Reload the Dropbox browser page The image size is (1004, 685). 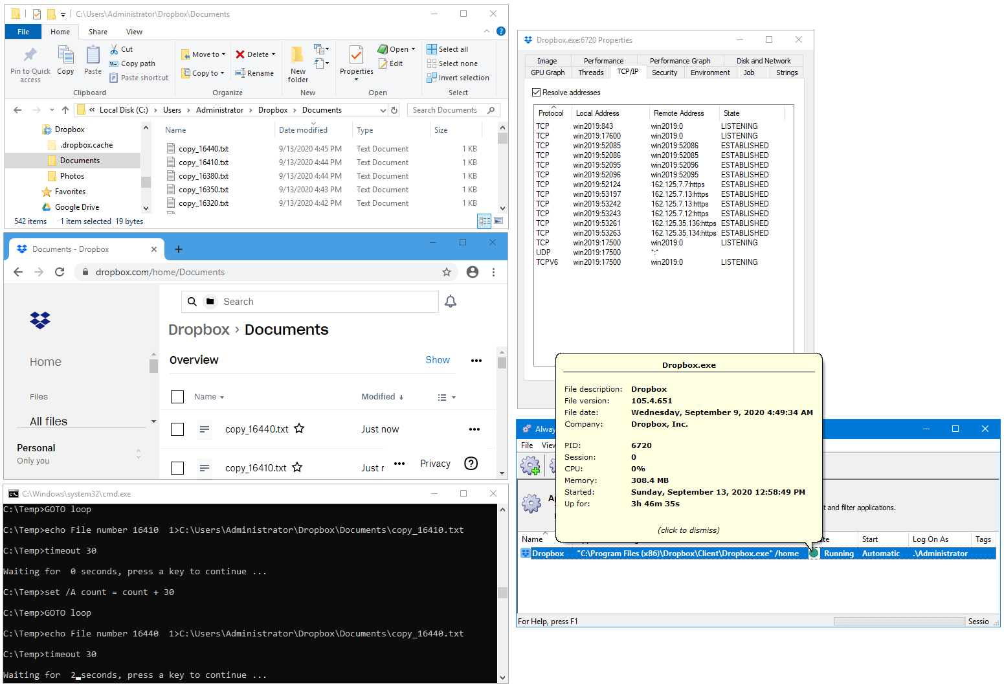tap(60, 272)
